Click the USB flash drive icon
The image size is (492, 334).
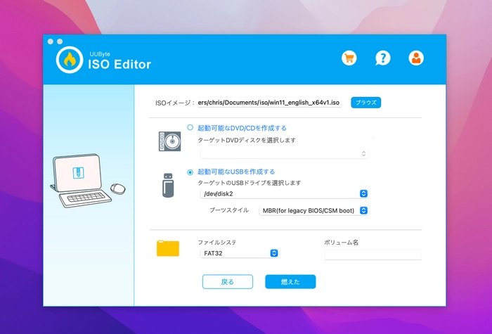[x=168, y=185]
